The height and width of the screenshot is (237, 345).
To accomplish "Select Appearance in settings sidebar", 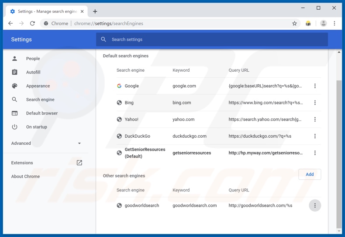I will tap(38, 86).
